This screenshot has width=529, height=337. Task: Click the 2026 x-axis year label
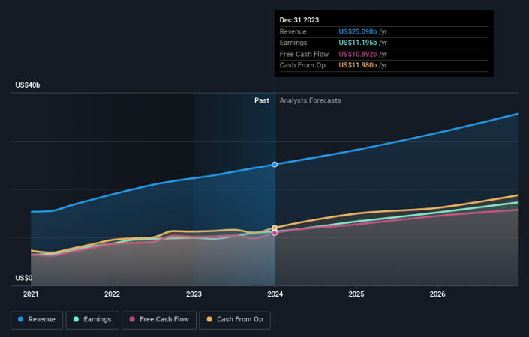[437, 294]
